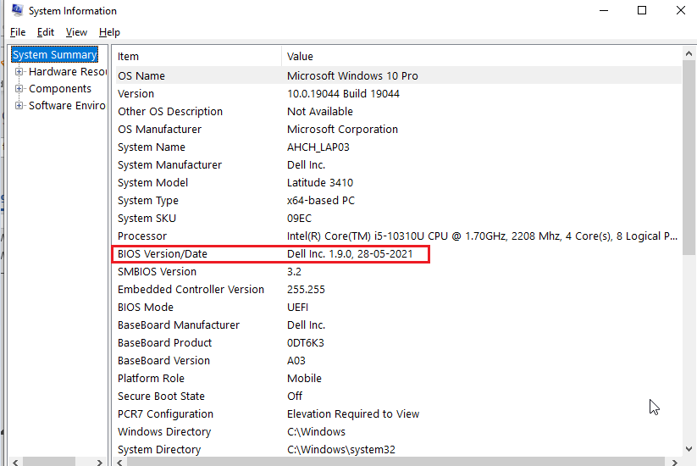
Task: Select the System Model row
Action: click(x=398, y=183)
